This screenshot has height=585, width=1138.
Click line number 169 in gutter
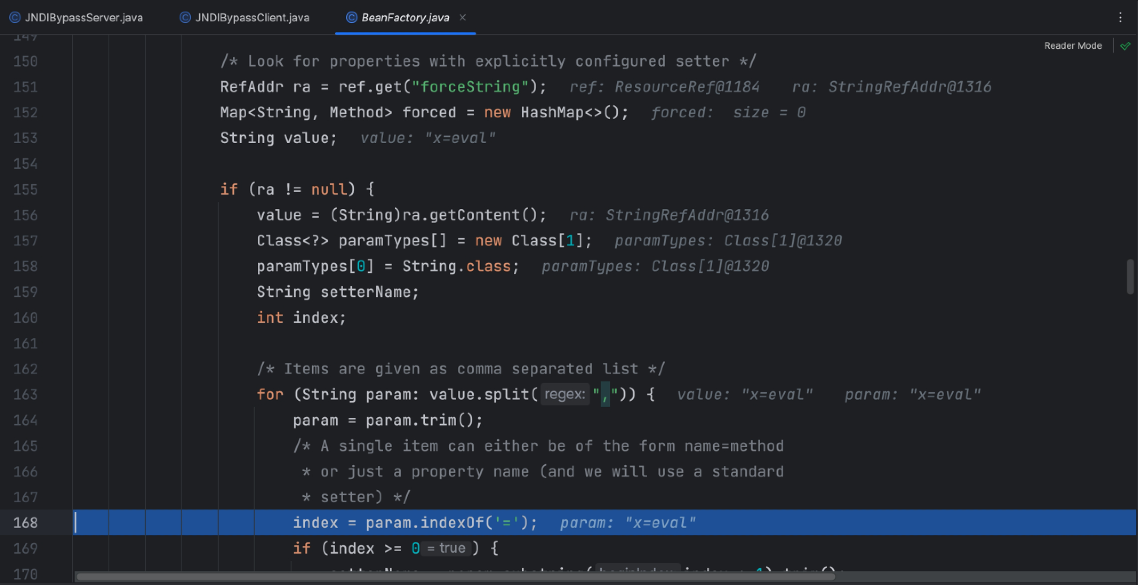26,549
